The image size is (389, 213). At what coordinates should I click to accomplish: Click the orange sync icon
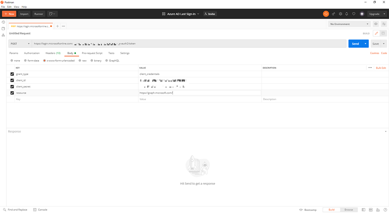(326, 14)
